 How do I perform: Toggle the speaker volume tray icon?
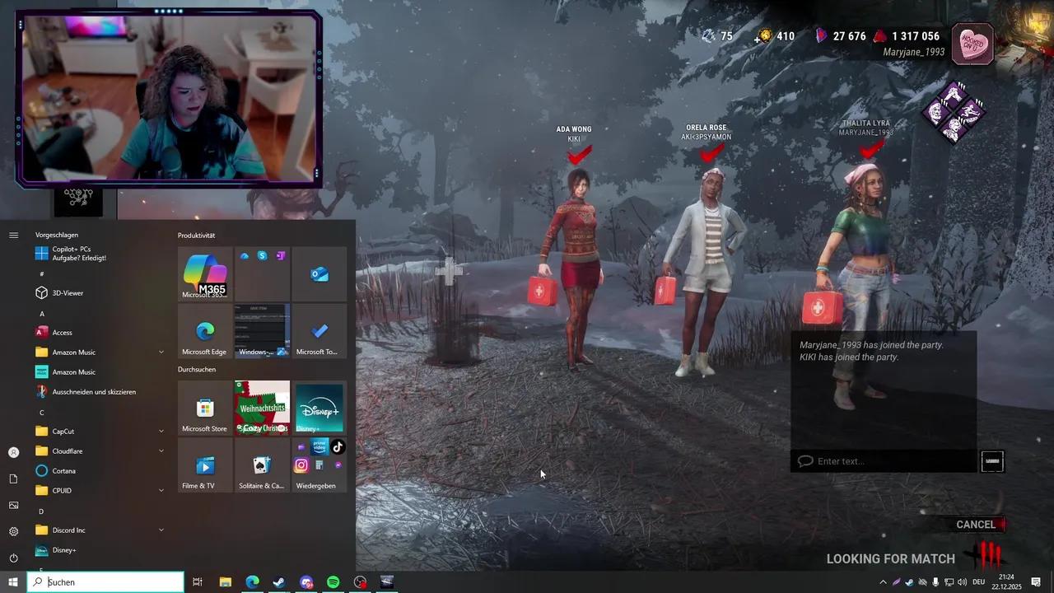961,582
